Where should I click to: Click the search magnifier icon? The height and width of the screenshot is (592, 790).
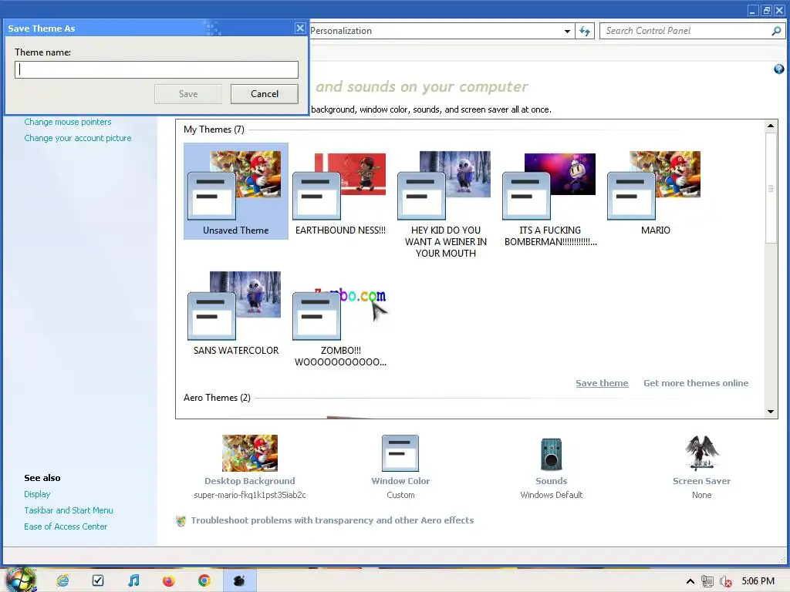(776, 31)
